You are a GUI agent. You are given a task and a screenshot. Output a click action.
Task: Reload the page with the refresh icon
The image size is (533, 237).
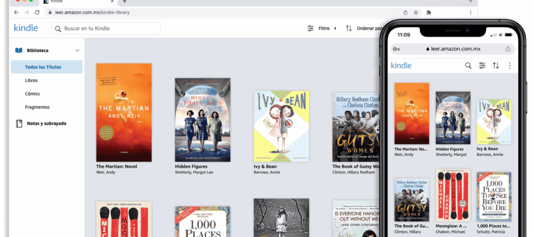pyautogui.click(x=37, y=12)
